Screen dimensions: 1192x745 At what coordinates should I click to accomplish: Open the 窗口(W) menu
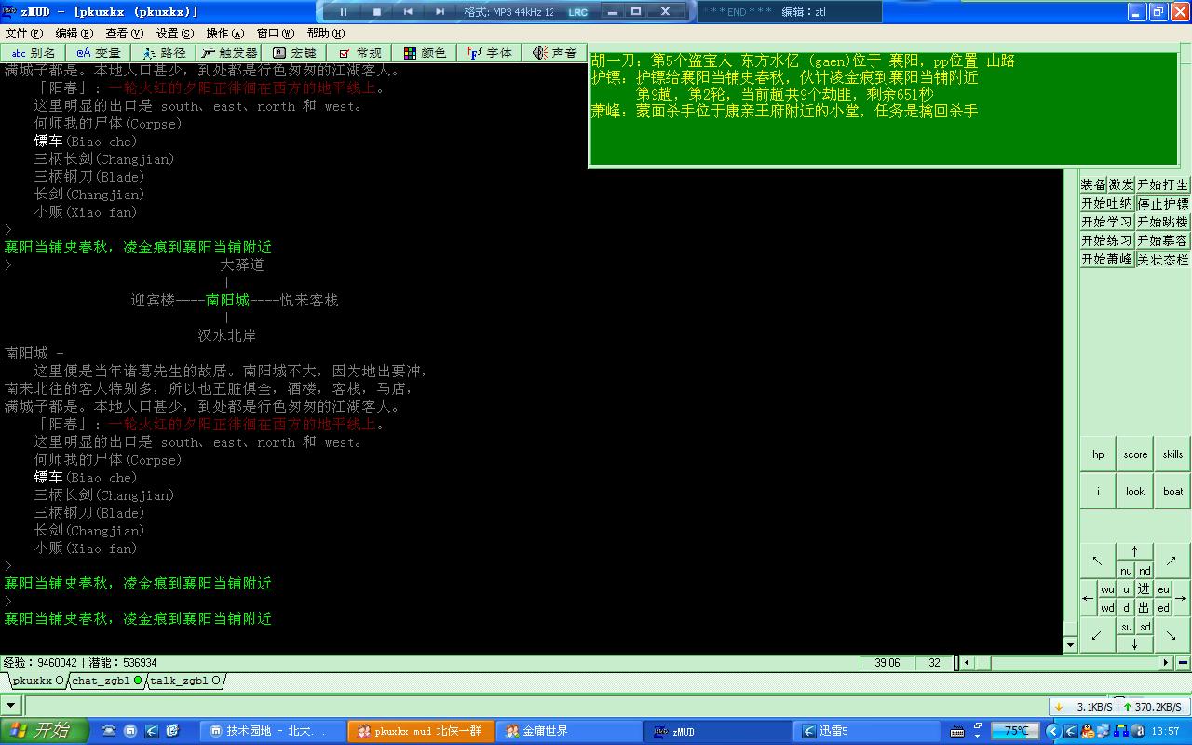click(275, 34)
